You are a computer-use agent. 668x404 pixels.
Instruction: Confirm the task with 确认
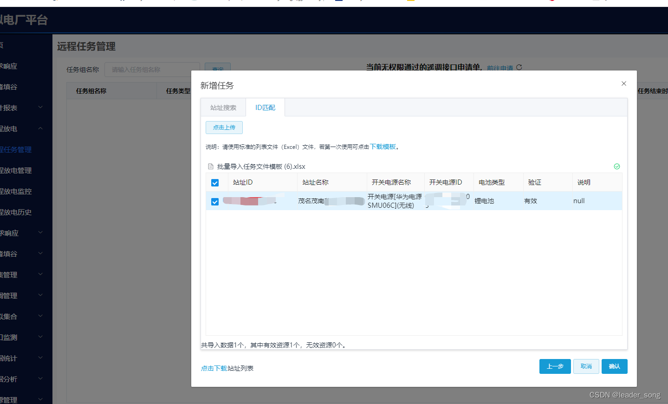pyautogui.click(x=615, y=366)
